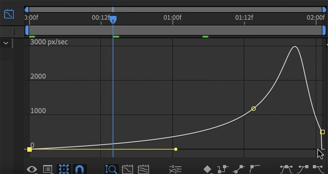Click the top time navigator bar
The height and width of the screenshot is (174, 328).
click(175, 10)
